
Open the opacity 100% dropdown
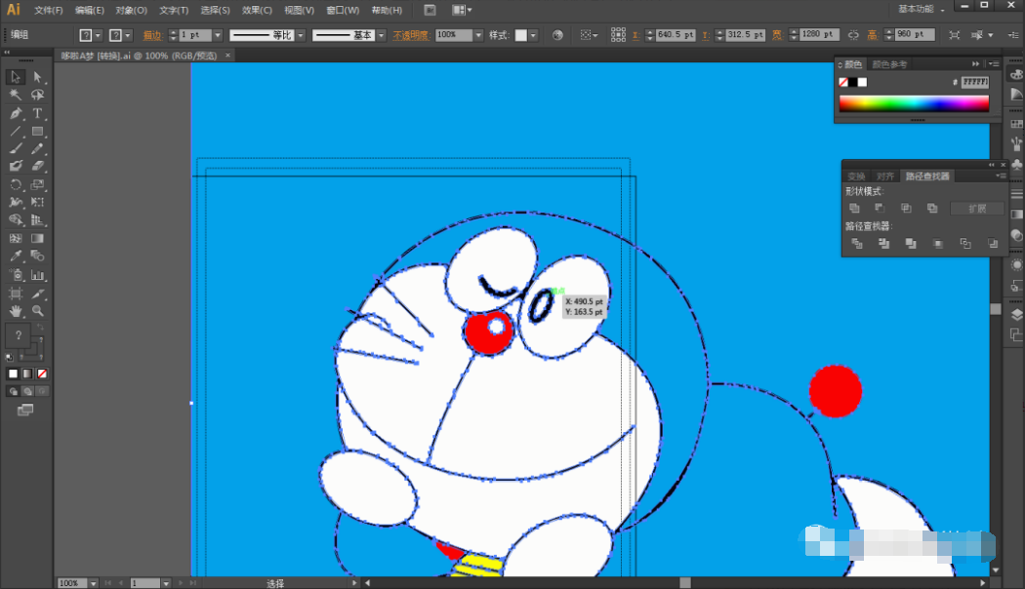(x=478, y=35)
